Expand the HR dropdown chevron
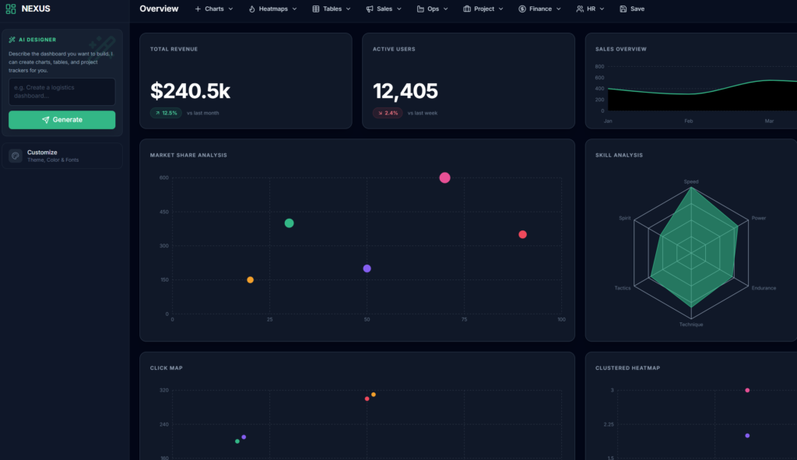The height and width of the screenshot is (460, 797). 602,9
